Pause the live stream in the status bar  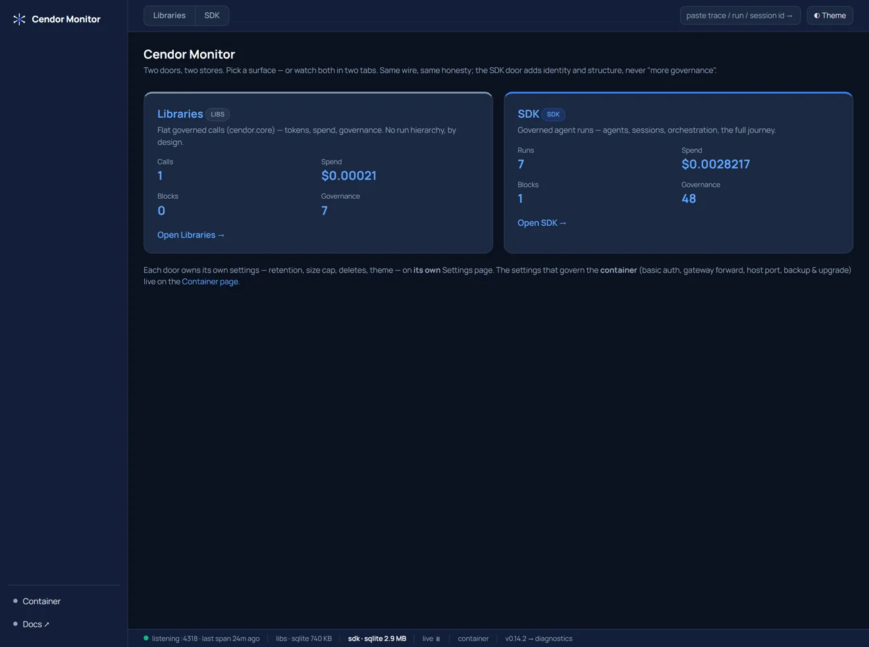click(431, 638)
